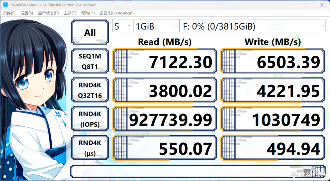330x181 pixels.
Task: Open the 主题(T) theme menu
Action: [70, 13]
